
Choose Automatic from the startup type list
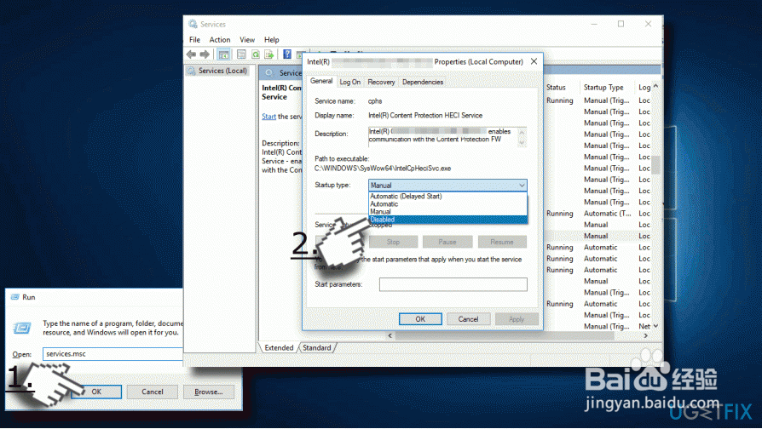point(447,203)
